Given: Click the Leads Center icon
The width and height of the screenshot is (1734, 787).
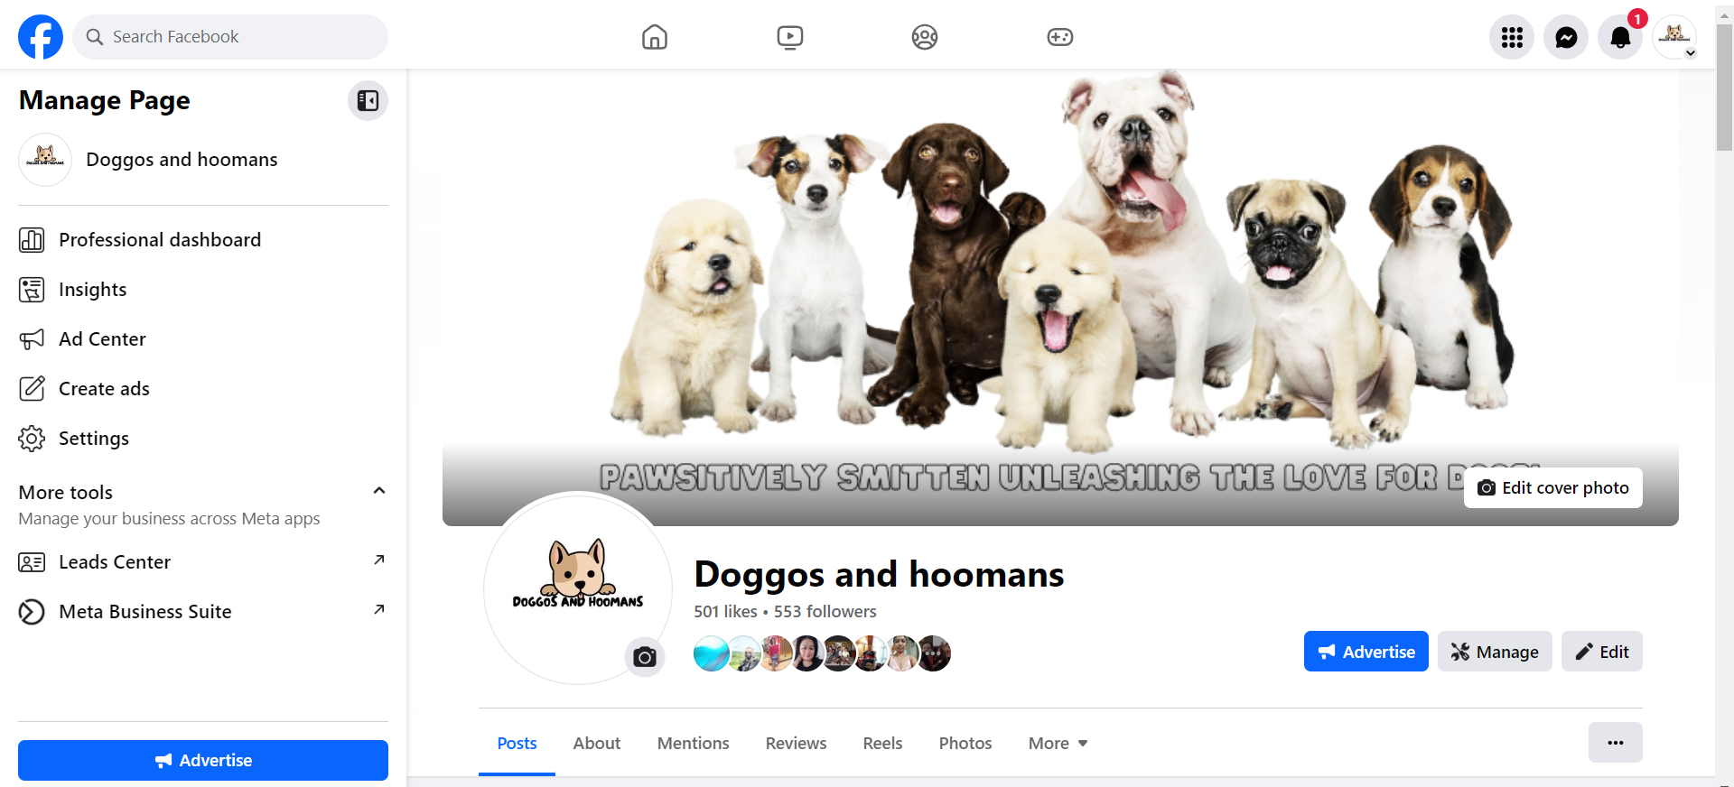Looking at the screenshot, I should click(32, 562).
